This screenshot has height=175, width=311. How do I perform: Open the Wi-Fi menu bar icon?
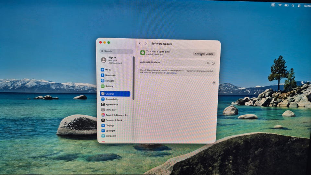(280, 5)
